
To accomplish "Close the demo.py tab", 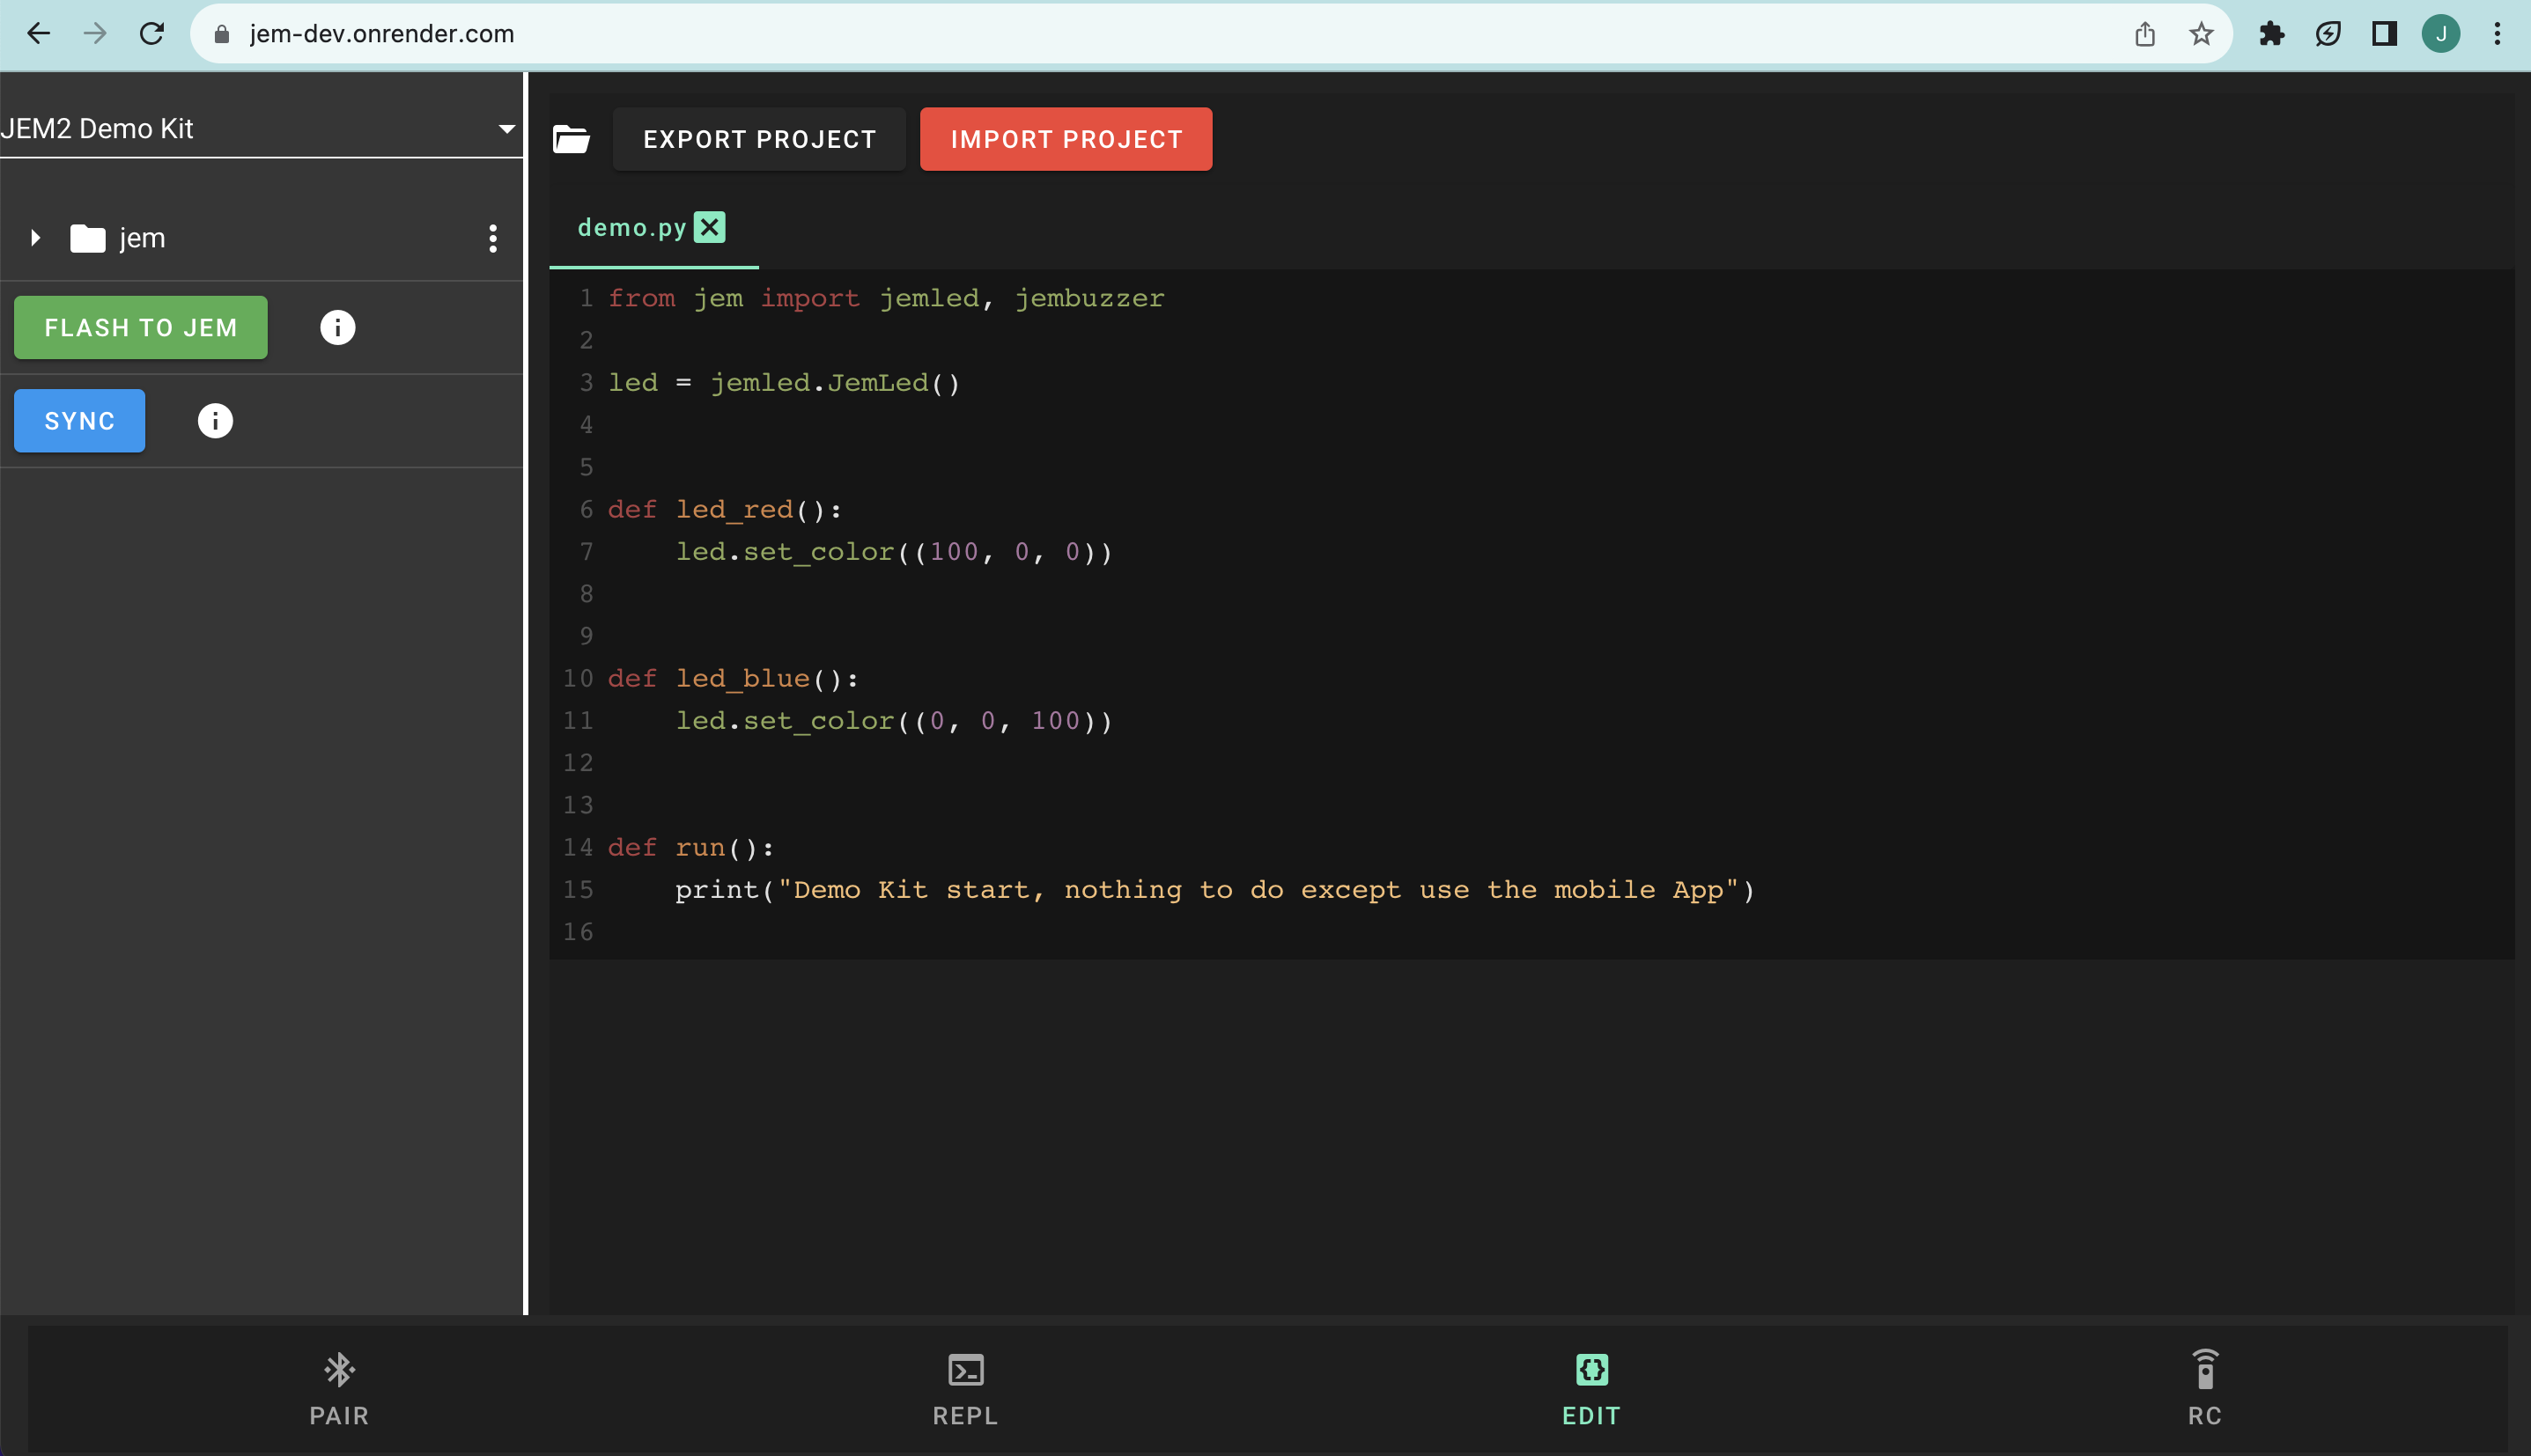I will 709,228.
